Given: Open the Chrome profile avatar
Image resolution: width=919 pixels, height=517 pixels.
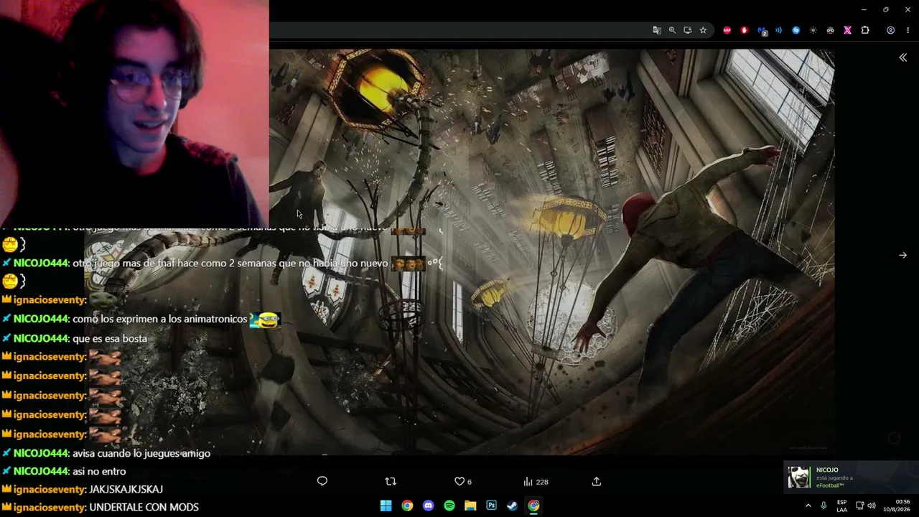Looking at the screenshot, I should point(890,30).
